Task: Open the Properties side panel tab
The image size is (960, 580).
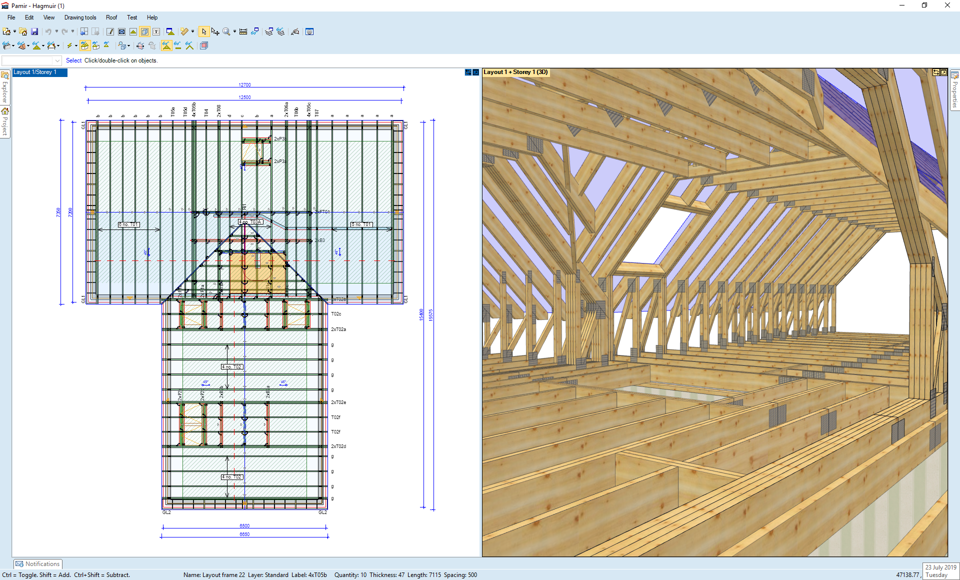Action: click(954, 90)
